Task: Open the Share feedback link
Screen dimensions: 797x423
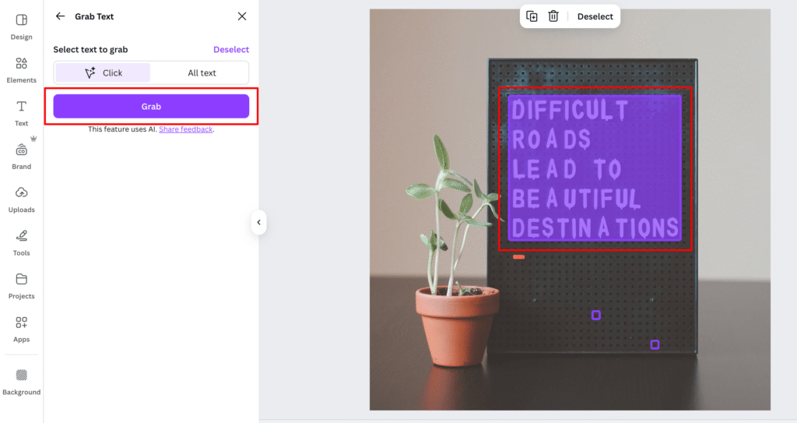Action: point(185,129)
